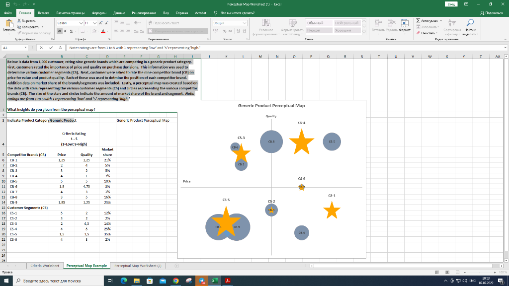Click the increase indent icon

click(x=142, y=31)
